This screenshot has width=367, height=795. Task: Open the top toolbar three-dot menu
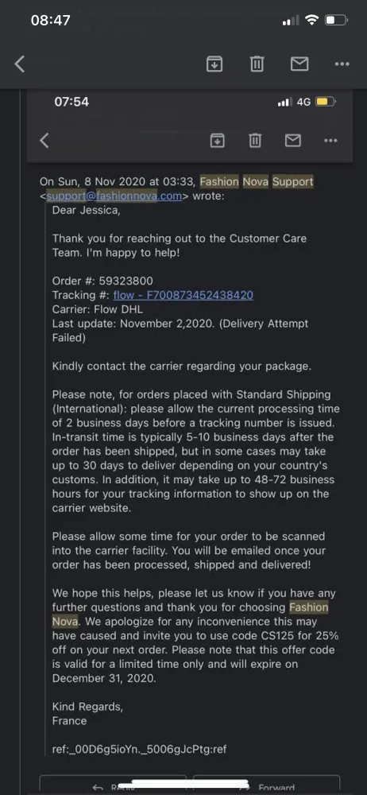click(342, 64)
